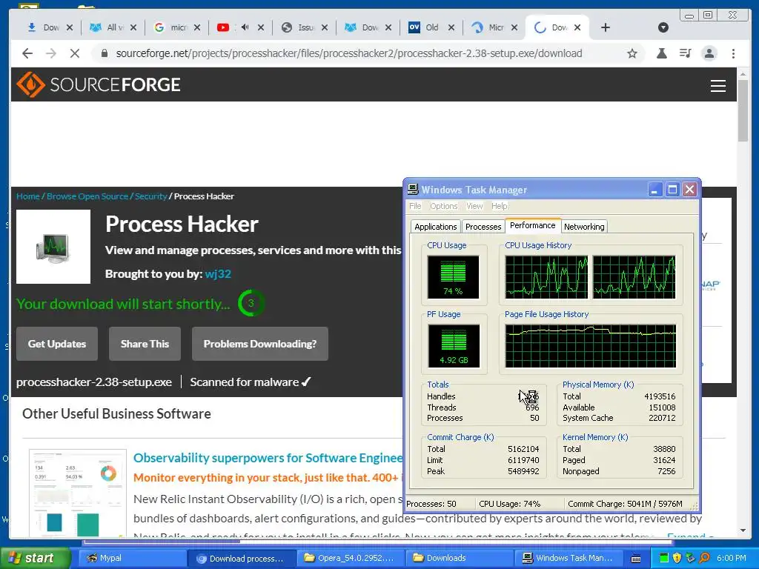Image resolution: width=759 pixels, height=569 pixels.
Task: Click the Home breadcrumb link
Action: coord(28,196)
